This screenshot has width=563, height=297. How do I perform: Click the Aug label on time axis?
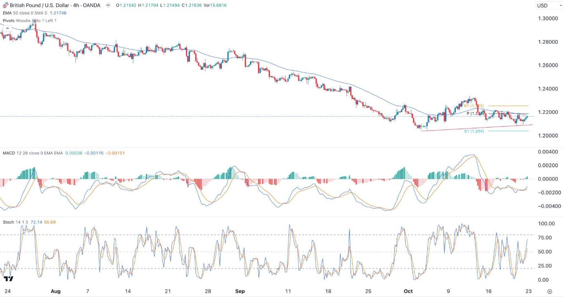(56, 291)
